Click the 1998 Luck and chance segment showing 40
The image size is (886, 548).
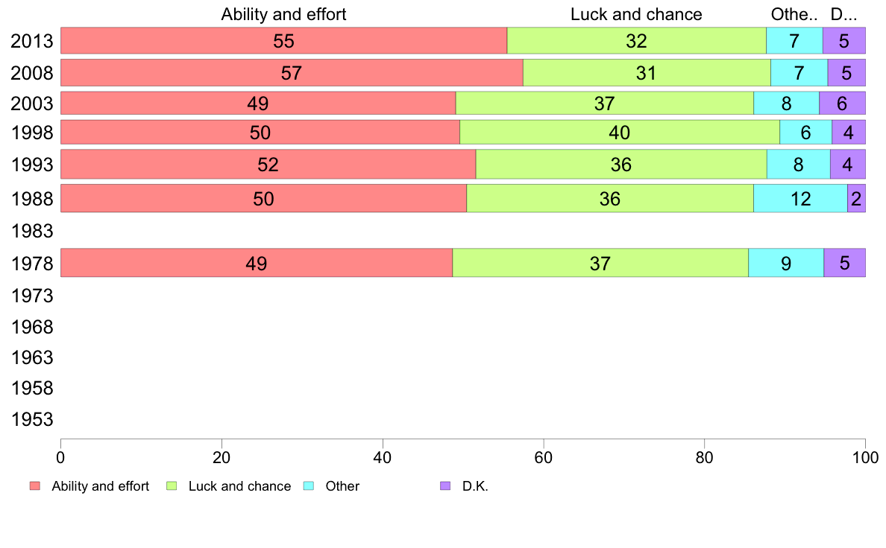coord(620,132)
